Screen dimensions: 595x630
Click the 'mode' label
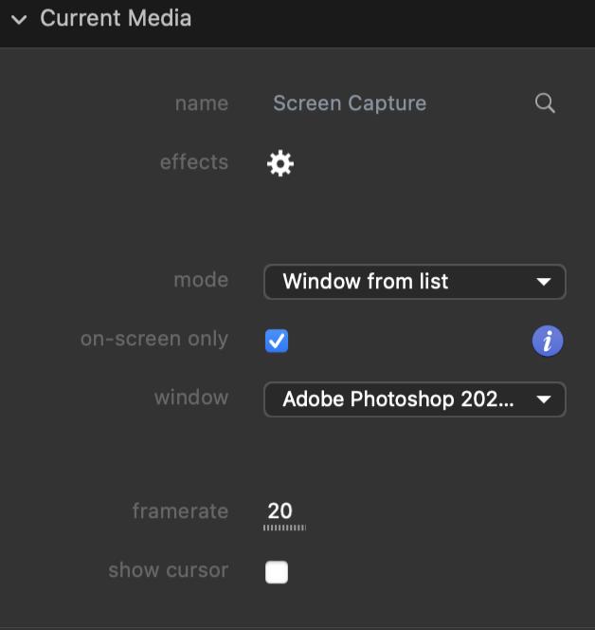[x=201, y=280]
